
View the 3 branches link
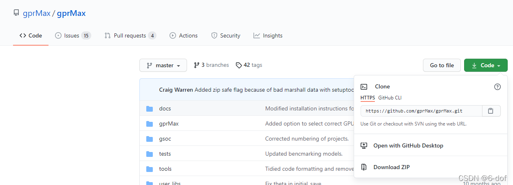pyautogui.click(x=211, y=65)
